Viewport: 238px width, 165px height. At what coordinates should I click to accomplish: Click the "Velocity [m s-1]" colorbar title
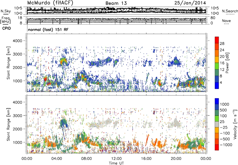pyautogui.click(x=235, y=124)
